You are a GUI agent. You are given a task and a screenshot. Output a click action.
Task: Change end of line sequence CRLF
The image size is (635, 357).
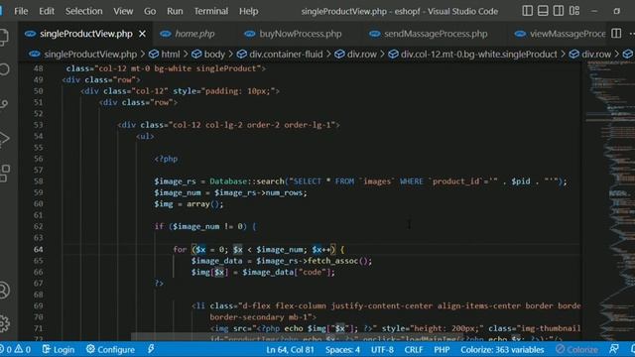click(x=414, y=349)
